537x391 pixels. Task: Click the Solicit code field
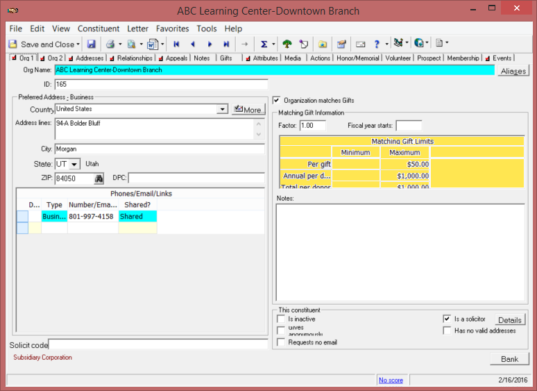[158, 344]
